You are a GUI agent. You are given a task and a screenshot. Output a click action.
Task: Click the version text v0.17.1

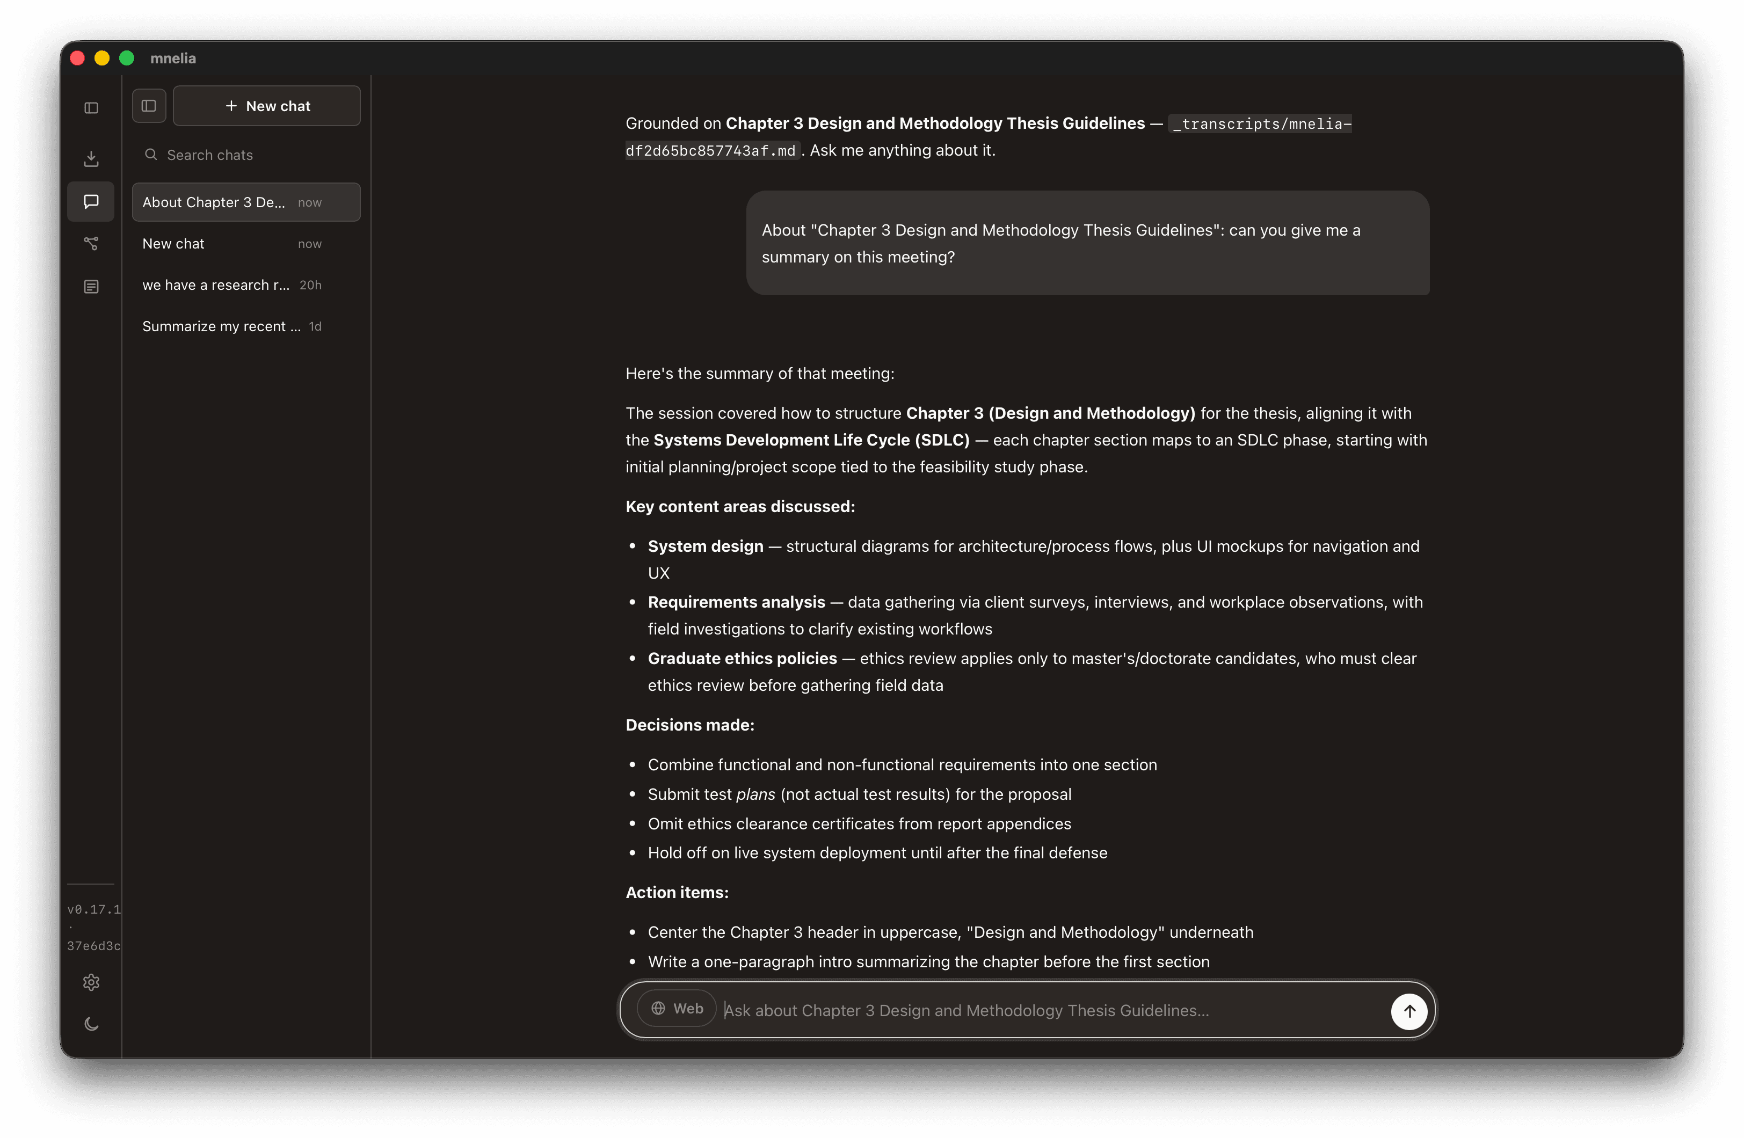coord(94,909)
